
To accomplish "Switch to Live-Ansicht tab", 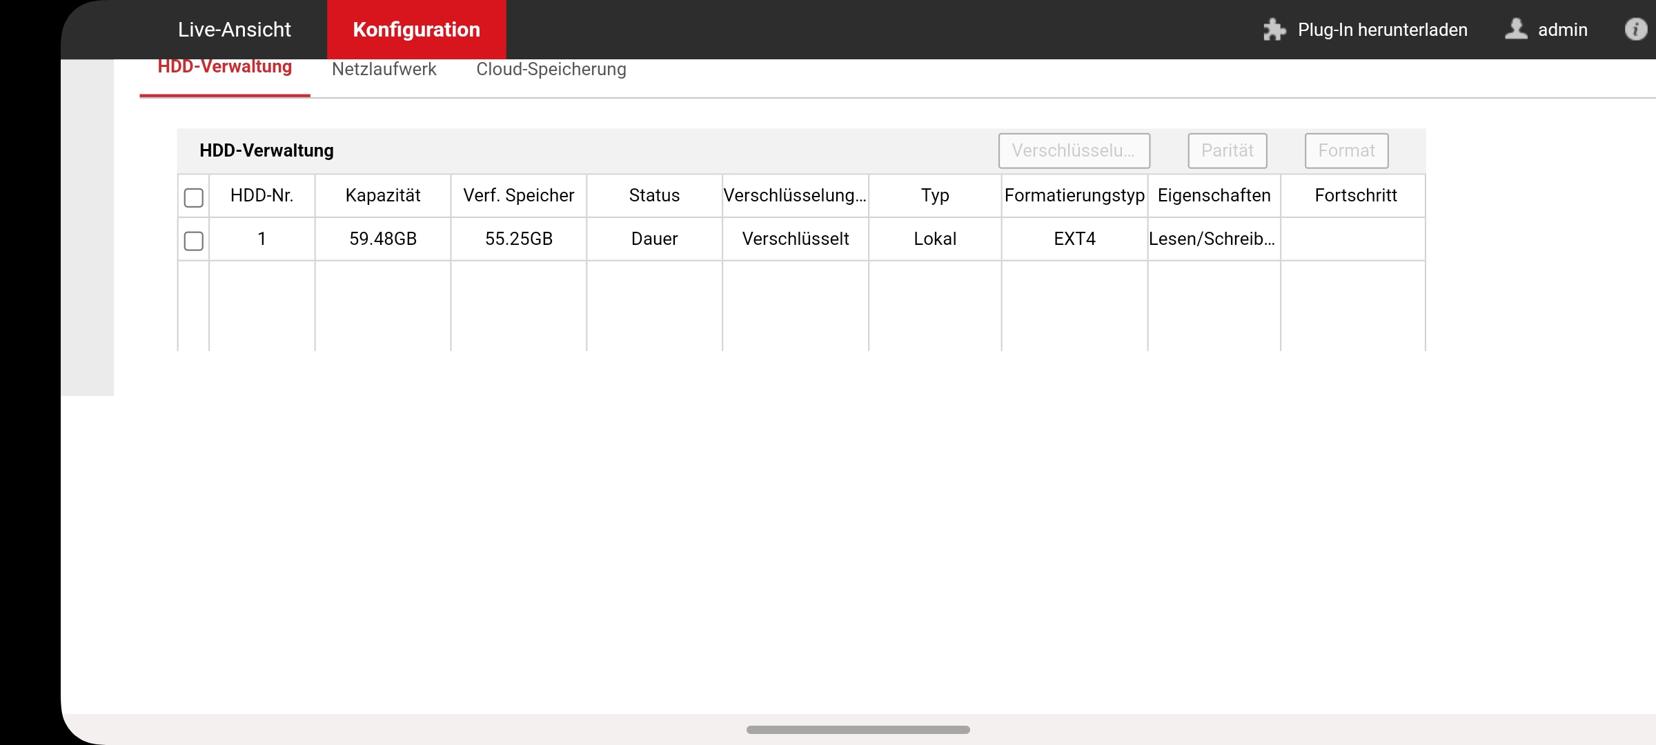I will coord(235,30).
